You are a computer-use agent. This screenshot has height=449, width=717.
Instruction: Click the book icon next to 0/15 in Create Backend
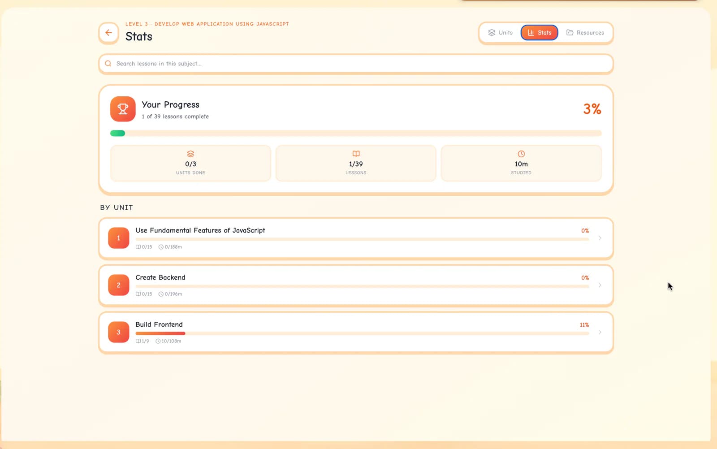(x=138, y=294)
